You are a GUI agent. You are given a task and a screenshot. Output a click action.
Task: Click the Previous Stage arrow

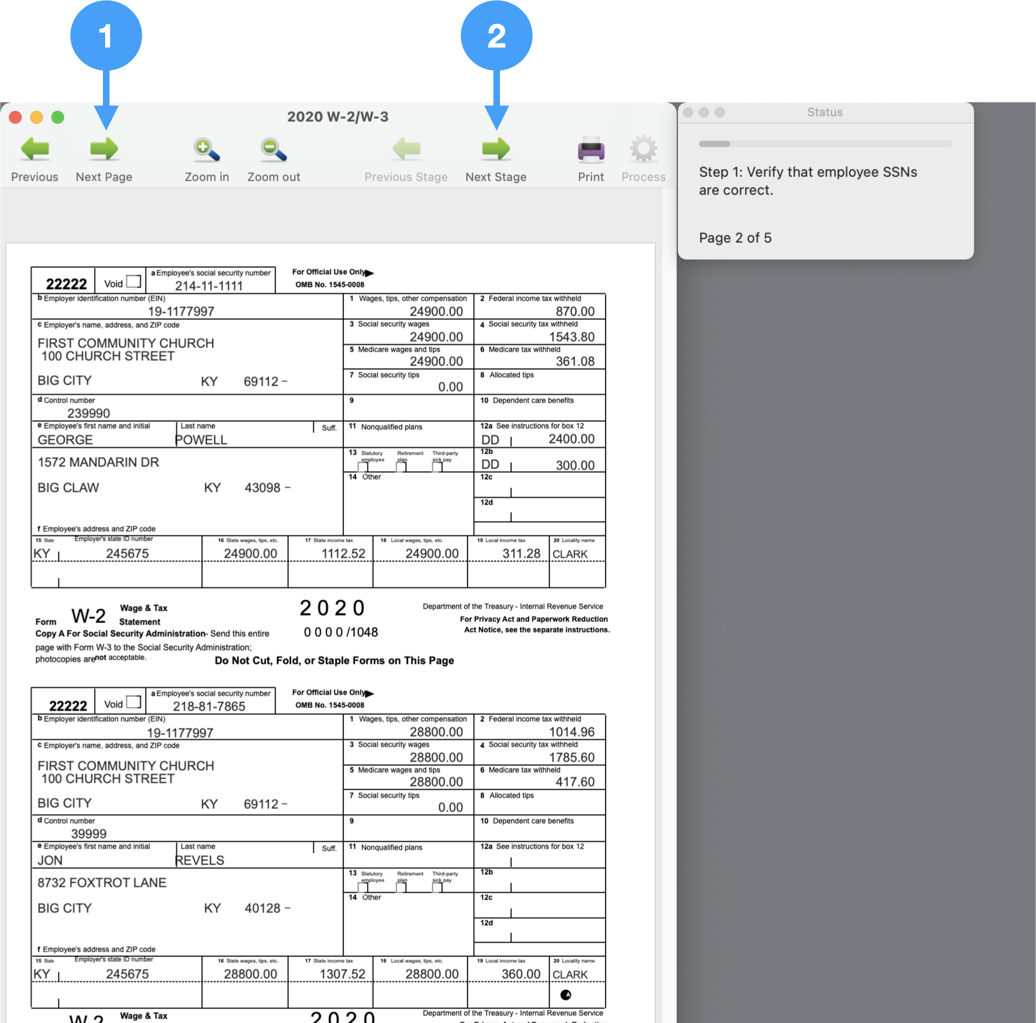(x=406, y=149)
